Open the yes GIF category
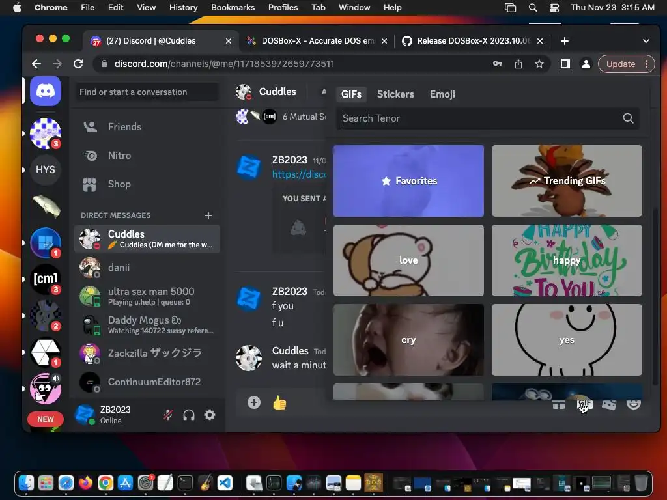667x500 pixels. [x=567, y=340]
